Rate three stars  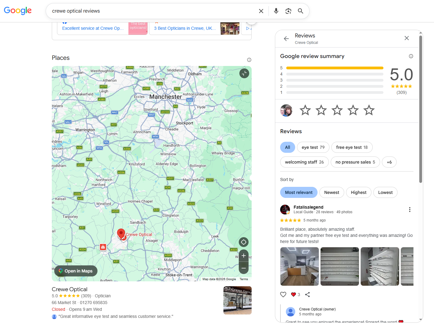click(337, 110)
